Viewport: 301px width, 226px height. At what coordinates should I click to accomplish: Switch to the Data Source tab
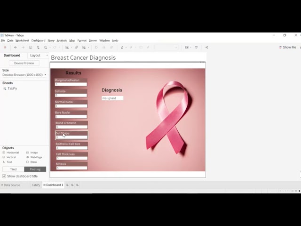pos(10,185)
